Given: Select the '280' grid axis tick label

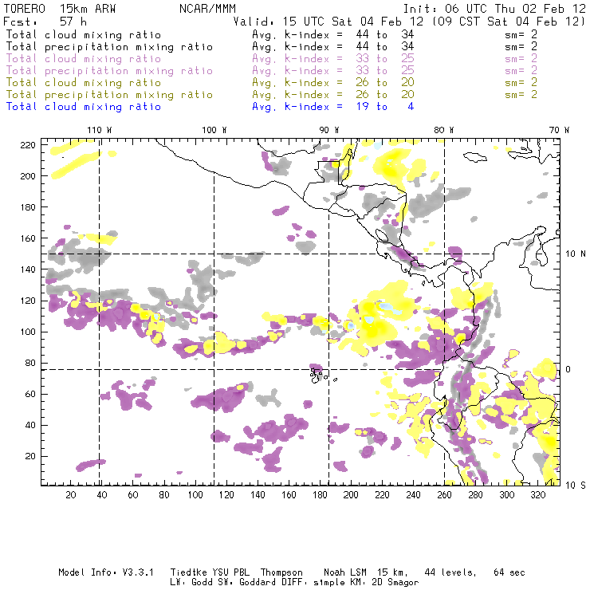Looking at the screenshot, I should 476,495.
